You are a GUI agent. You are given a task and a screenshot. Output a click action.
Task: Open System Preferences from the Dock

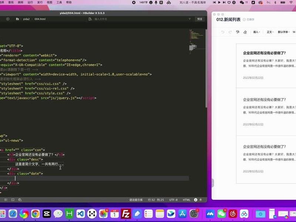[x=194, y=214]
